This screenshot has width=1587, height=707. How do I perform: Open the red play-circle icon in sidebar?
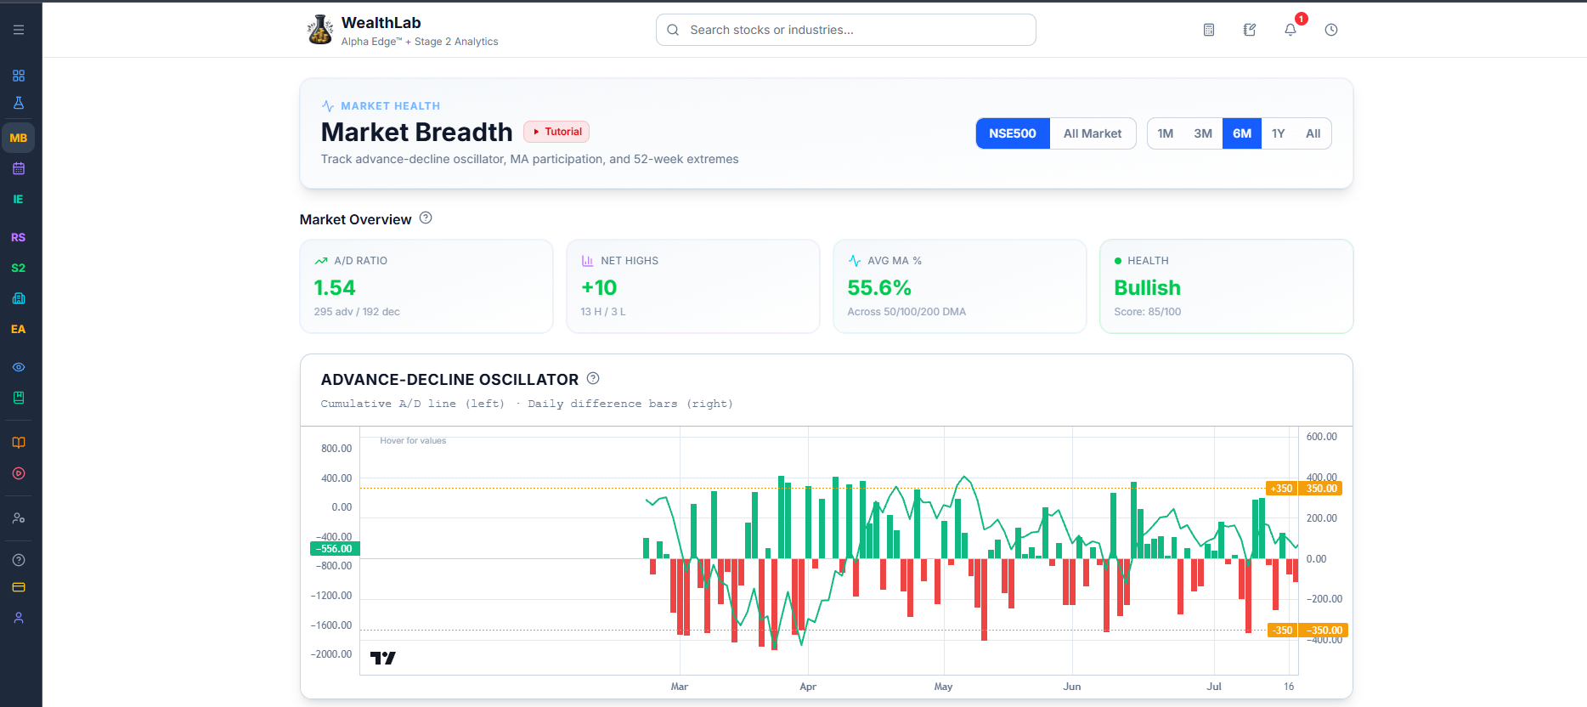19,473
